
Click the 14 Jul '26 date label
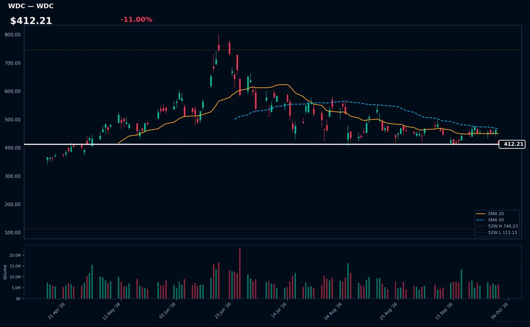coord(278,310)
